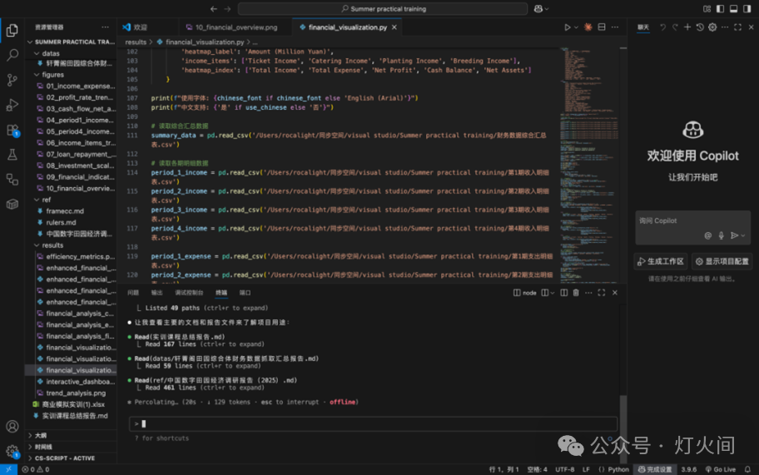Toggle the bottom panel layout button
The image size is (759, 475).
(734, 8)
